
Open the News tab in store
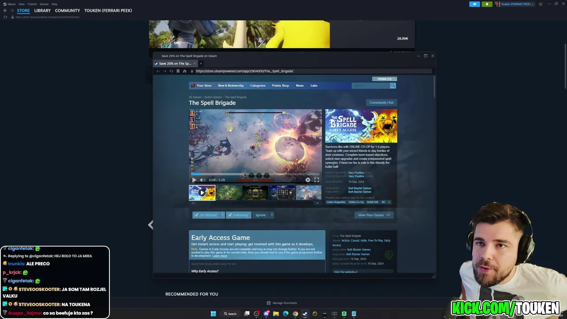coord(300,86)
